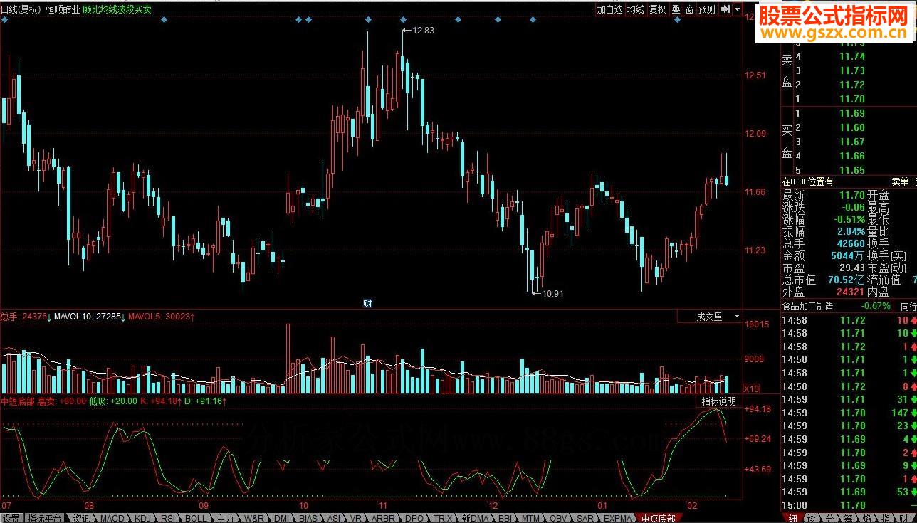Switch to the DPO indicator tab
The width and height of the screenshot is (917, 523).
(414, 518)
